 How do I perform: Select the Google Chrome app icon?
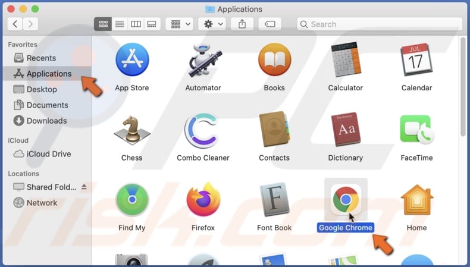[x=346, y=200]
